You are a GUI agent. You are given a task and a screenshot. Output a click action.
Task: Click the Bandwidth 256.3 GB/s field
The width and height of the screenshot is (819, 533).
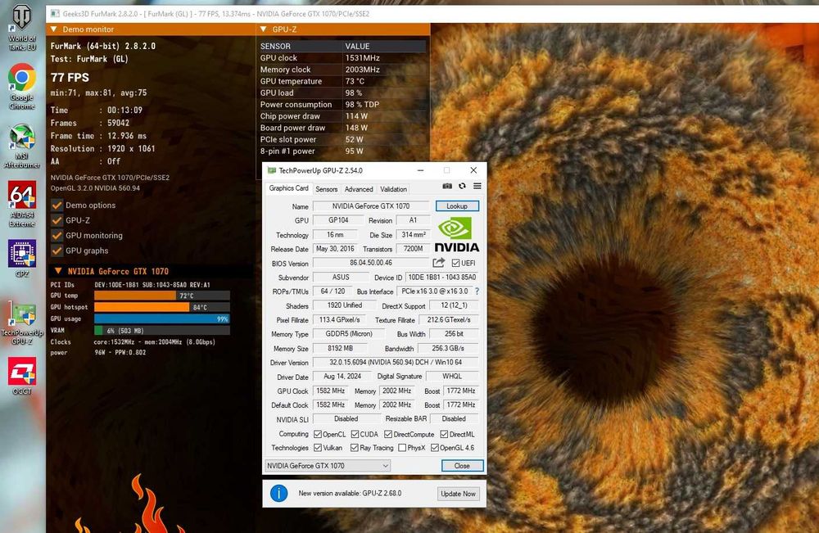tap(448, 348)
